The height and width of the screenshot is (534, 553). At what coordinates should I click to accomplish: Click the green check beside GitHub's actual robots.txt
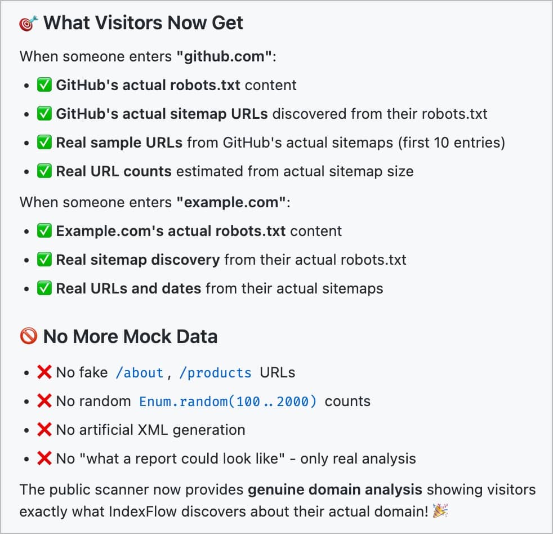click(44, 85)
